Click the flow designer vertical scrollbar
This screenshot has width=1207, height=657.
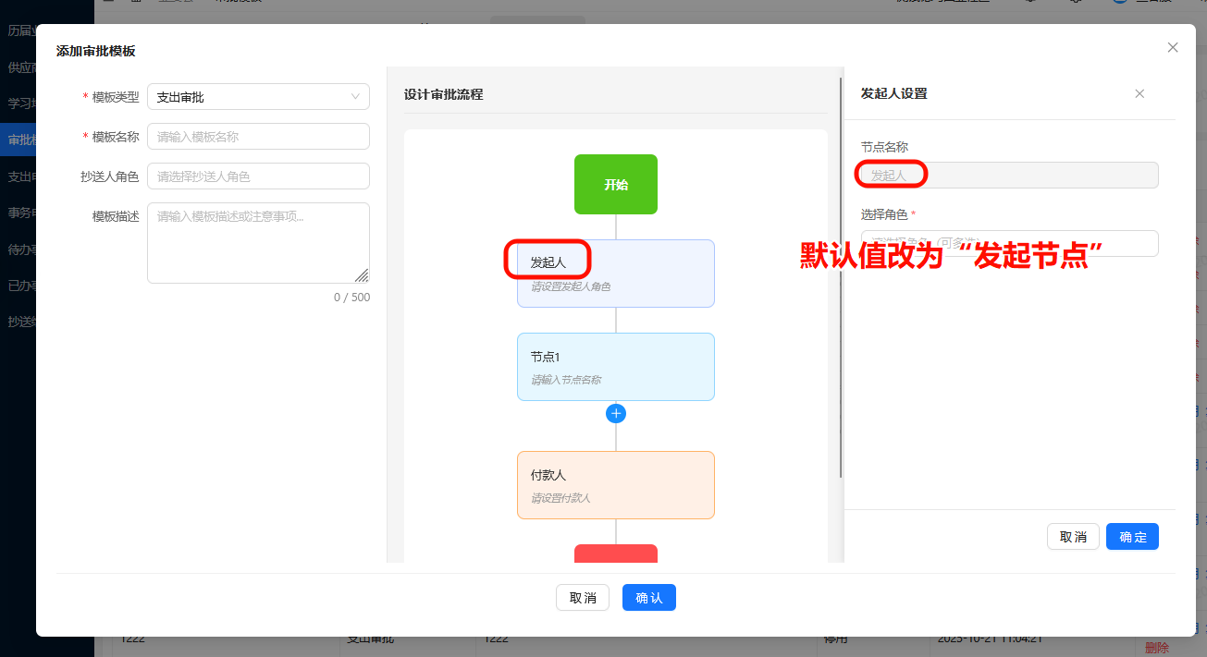841,277
